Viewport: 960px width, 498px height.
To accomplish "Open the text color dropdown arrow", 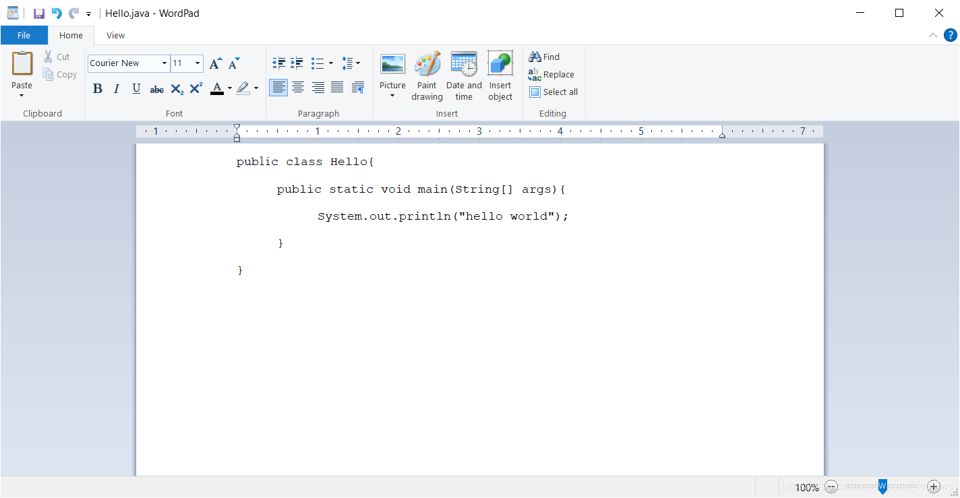I will [x=230, y=88].
